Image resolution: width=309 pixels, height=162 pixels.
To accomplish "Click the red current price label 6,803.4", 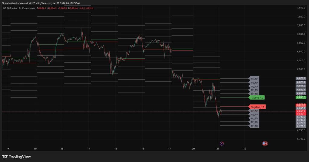I will click(x=301, y=111).
